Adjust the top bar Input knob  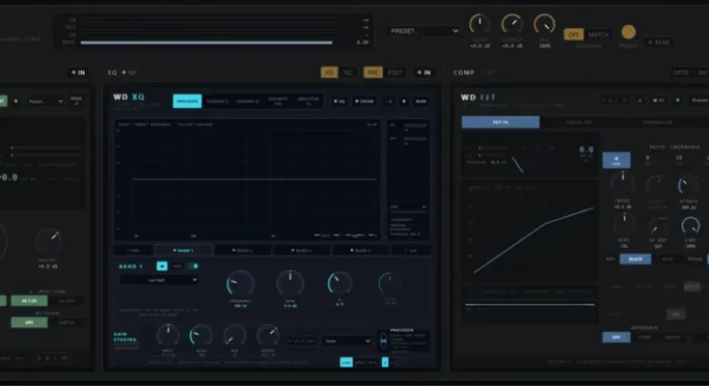(x=479, y=24)
